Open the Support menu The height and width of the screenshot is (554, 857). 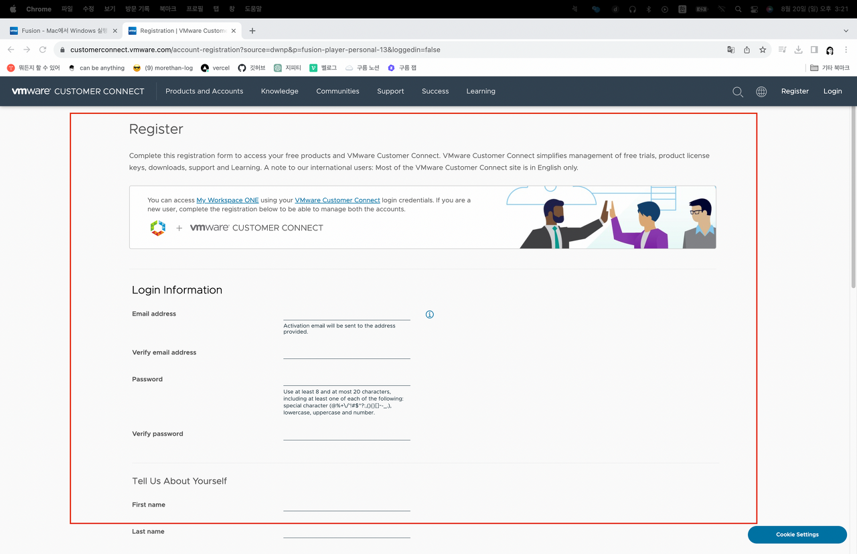pos(390,91)
